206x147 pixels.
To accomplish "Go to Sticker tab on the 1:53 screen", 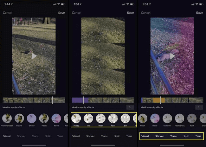I will 159,136.
